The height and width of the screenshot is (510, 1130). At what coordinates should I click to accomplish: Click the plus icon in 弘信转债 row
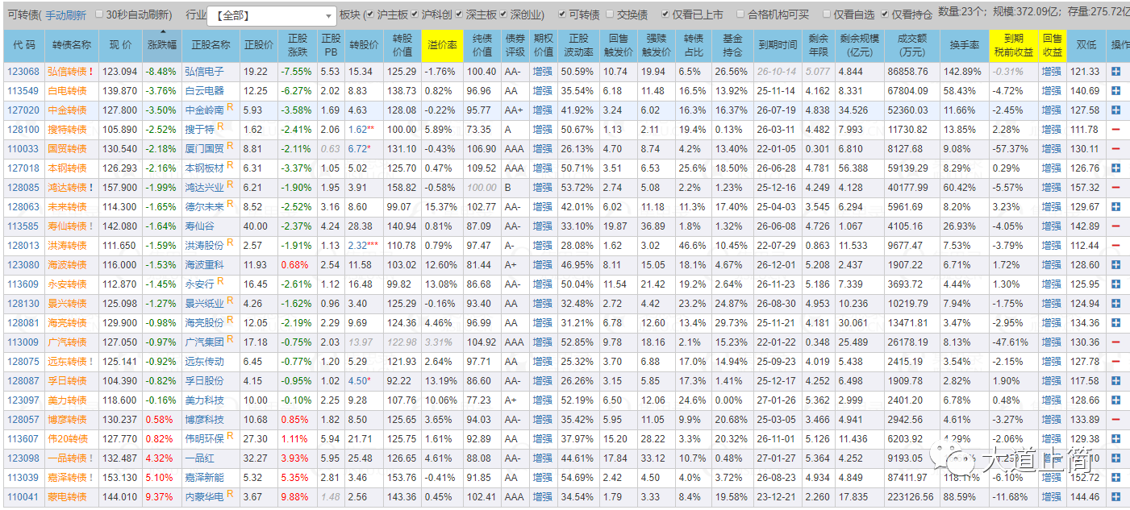(1115, 72)
